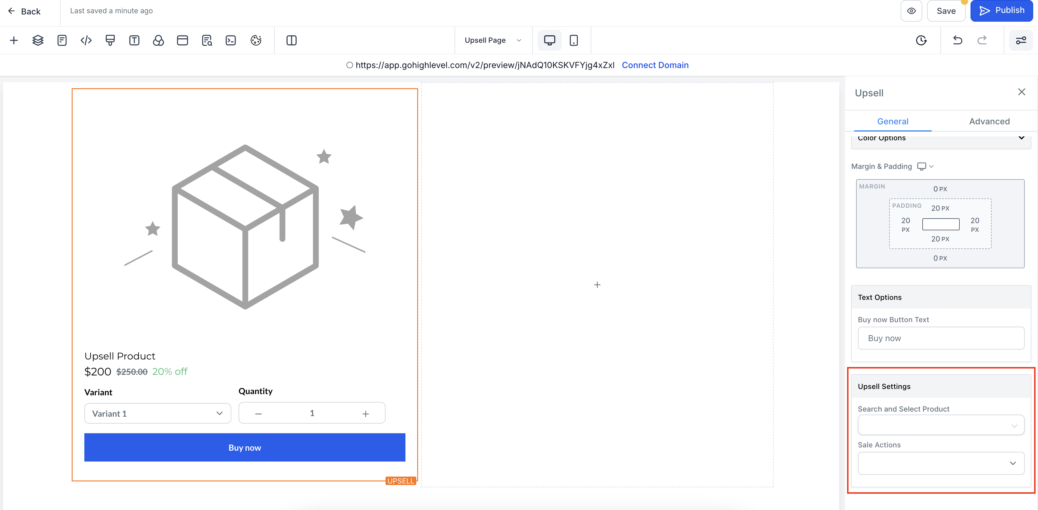Click the Publish button

point(1002,11)
